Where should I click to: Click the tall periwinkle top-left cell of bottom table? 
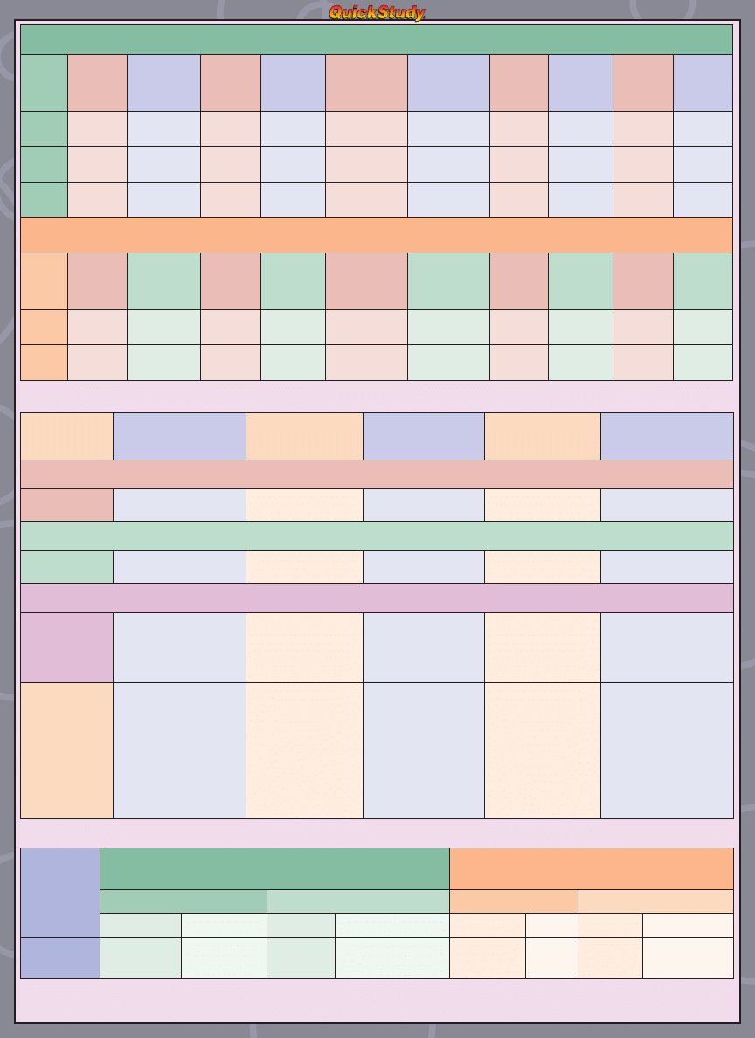click(x=59, y=892)
